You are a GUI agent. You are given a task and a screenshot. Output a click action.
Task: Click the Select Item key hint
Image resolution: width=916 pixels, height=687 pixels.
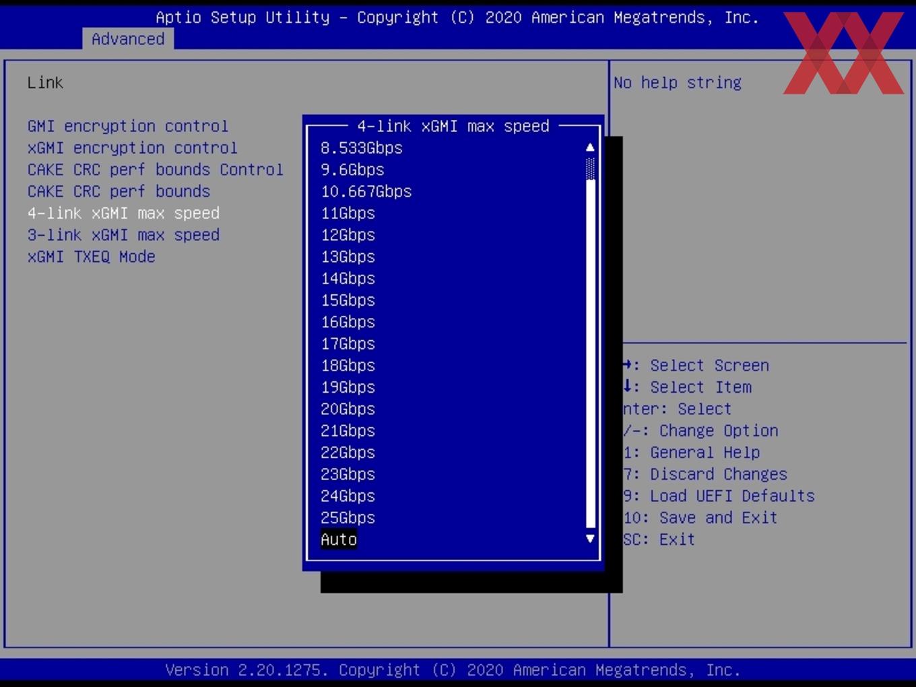point(687,387)
